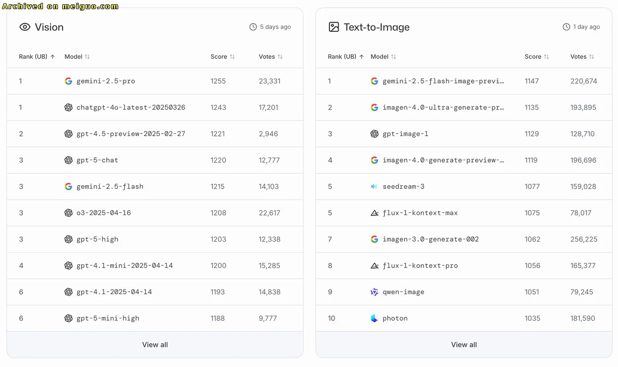Image resolution: width=618 pixels, height=367 pixels.
Task: Click the votes value 17,201
Action: (x=268, y=108)
